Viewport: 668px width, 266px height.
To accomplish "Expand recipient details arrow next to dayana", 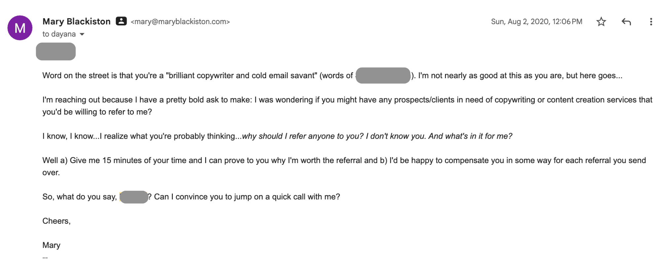I will [x=82, y=34].
